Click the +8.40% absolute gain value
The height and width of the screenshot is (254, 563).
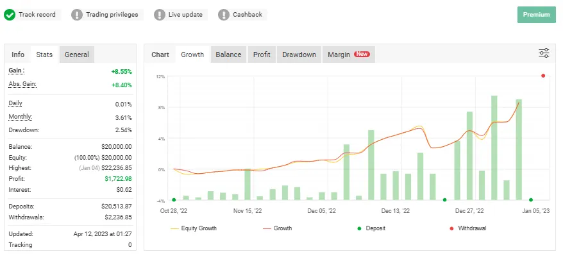(121, 85)
